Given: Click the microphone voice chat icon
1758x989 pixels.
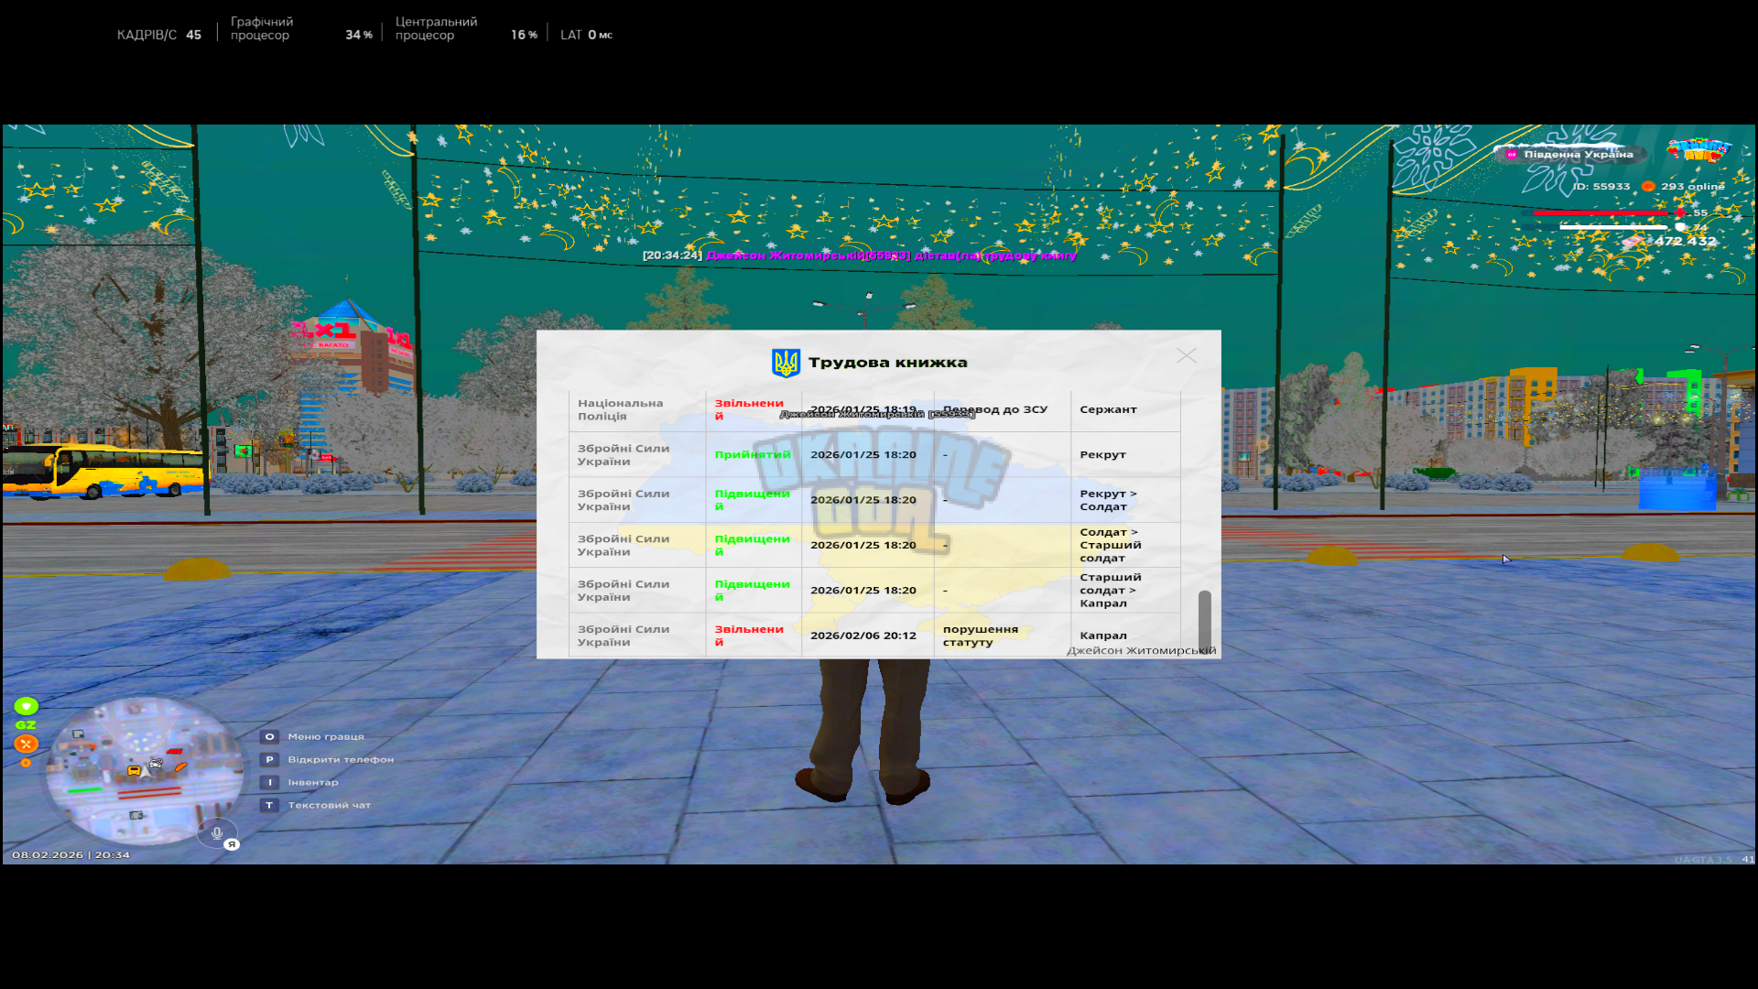Looking at the screenshot, I should pos(217,833).
